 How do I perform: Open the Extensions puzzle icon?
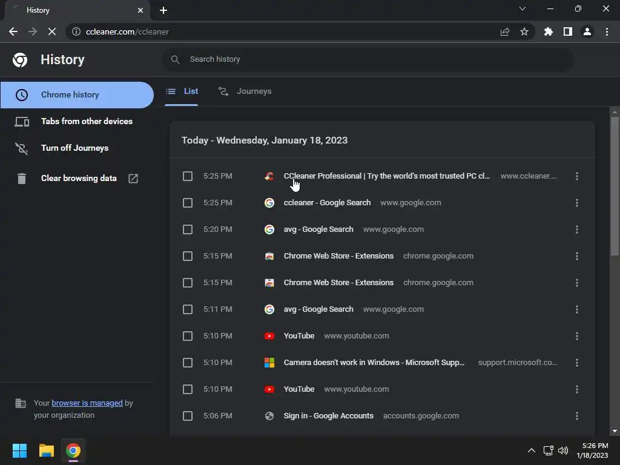(548, 31)
